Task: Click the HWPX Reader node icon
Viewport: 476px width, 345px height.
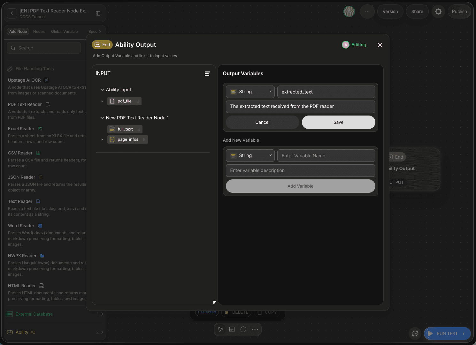Action: [42, 256]
